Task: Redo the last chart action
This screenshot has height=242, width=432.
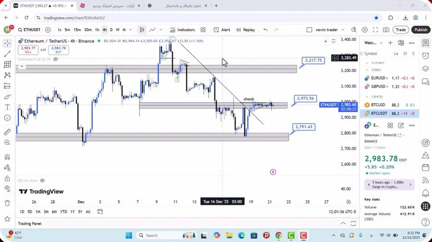Action: (x=276, y=30)
